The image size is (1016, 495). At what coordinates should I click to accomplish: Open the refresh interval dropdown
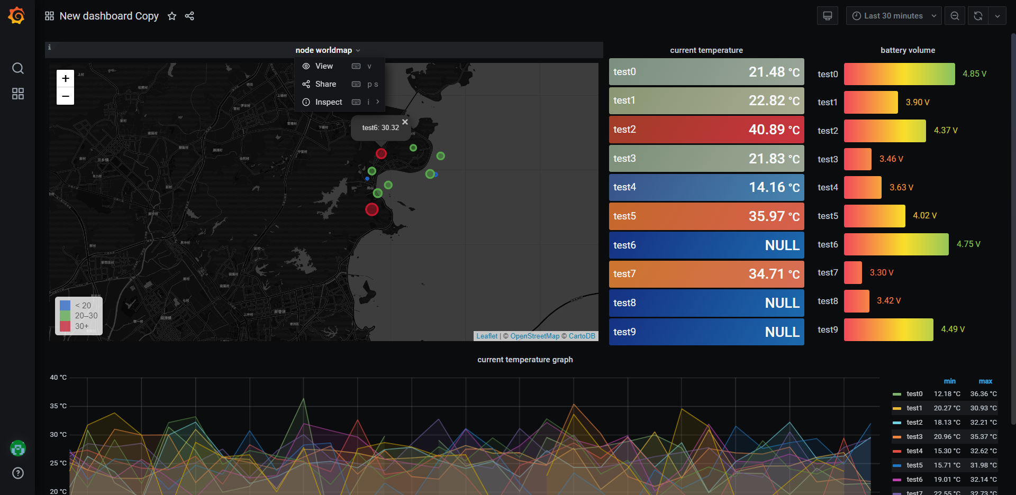pyautogui.click(x=998, y=15)
